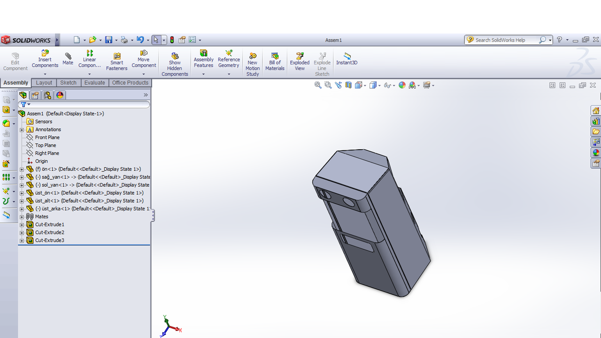Click Zoom to Area icon

328,85
